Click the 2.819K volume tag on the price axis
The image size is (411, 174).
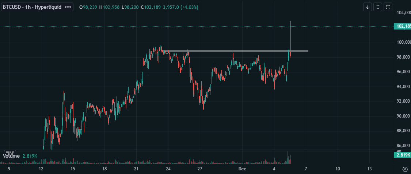pyautogui.click(x=402, y=155)
